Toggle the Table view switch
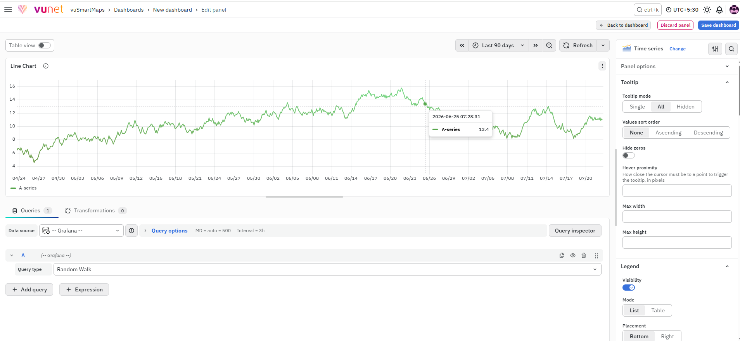This screenshot has height=341, width=740. [x=45, y=45]
